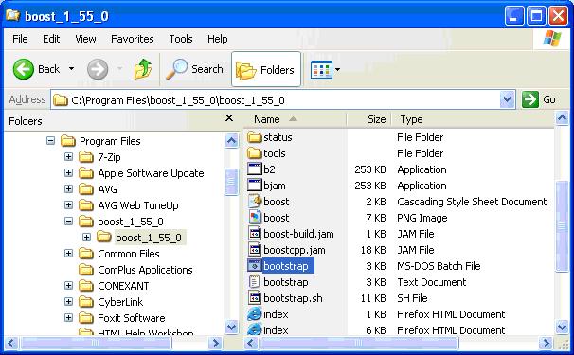The height and width of the screenshot is (355, 574).
Task: Select the bootstrap.sh file icon
Action: coord(255,298)
